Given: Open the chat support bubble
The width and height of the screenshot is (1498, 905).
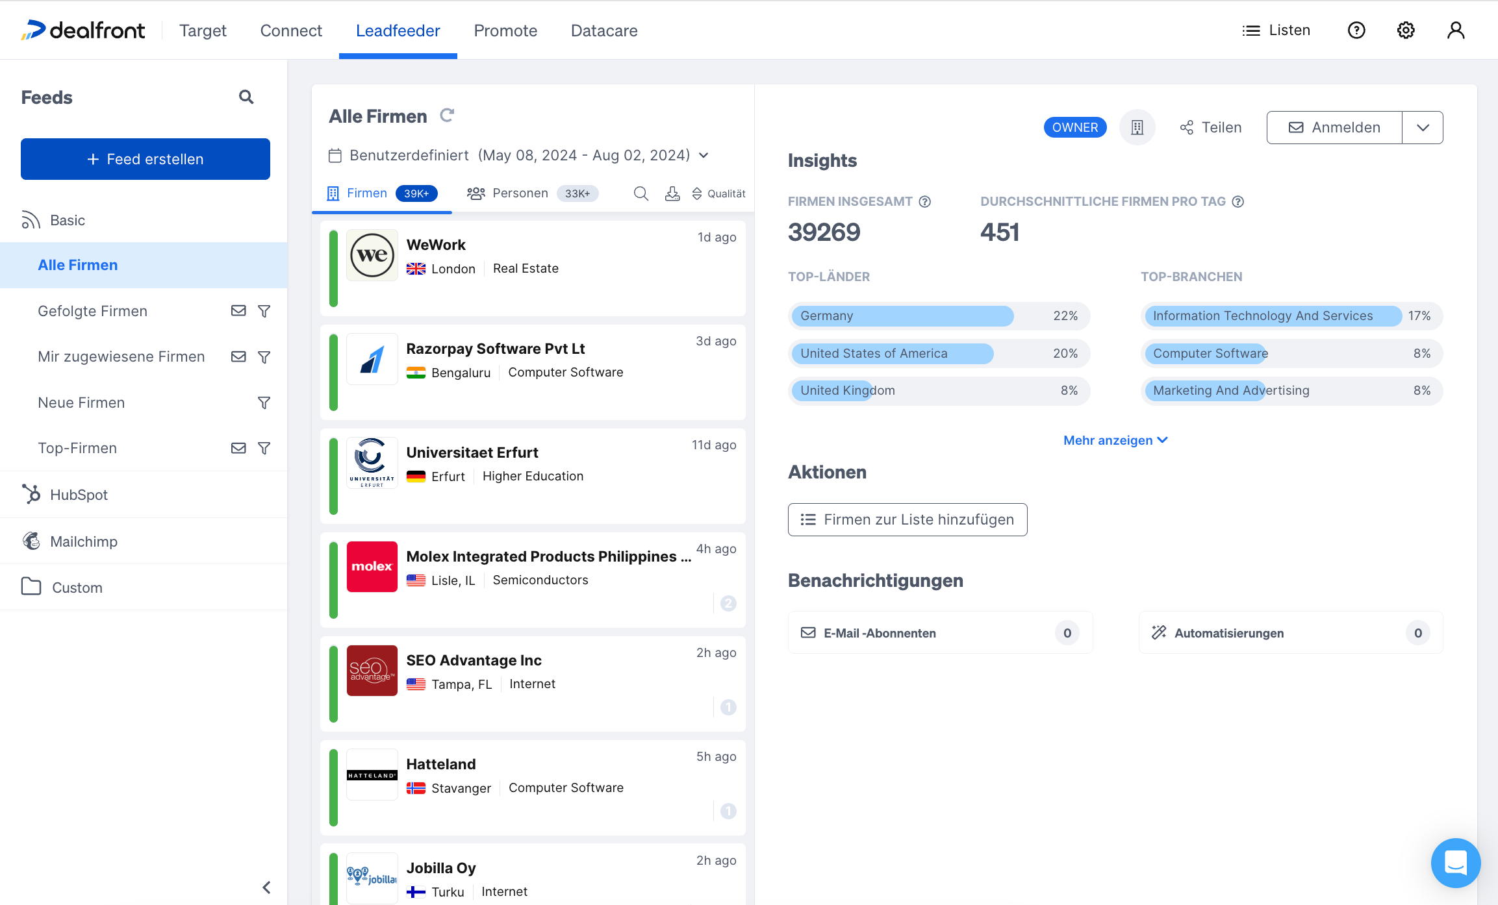Looking at the screenshot, I should point(1455,863).
